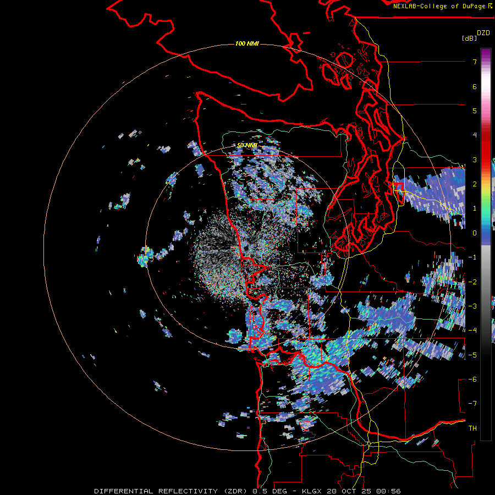Click the radar site center dot
Image resolution: width=495 pixels, height=495 pixels.
pos(246,248)
